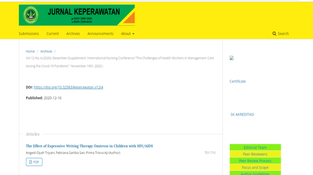Select the page range 701-710

[210, 153]
